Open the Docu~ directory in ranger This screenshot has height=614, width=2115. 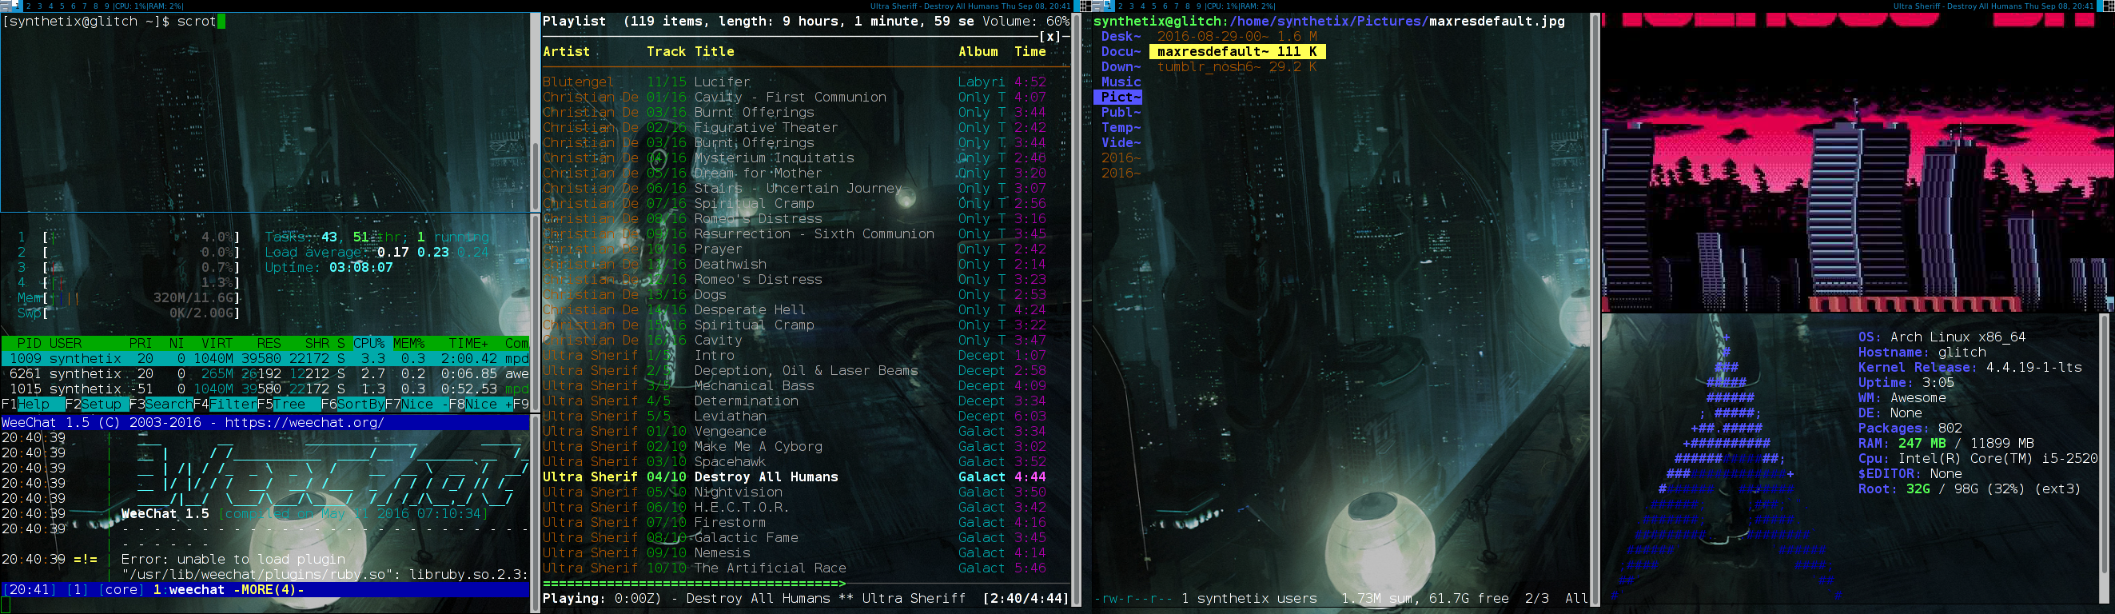click(1121, 52)
